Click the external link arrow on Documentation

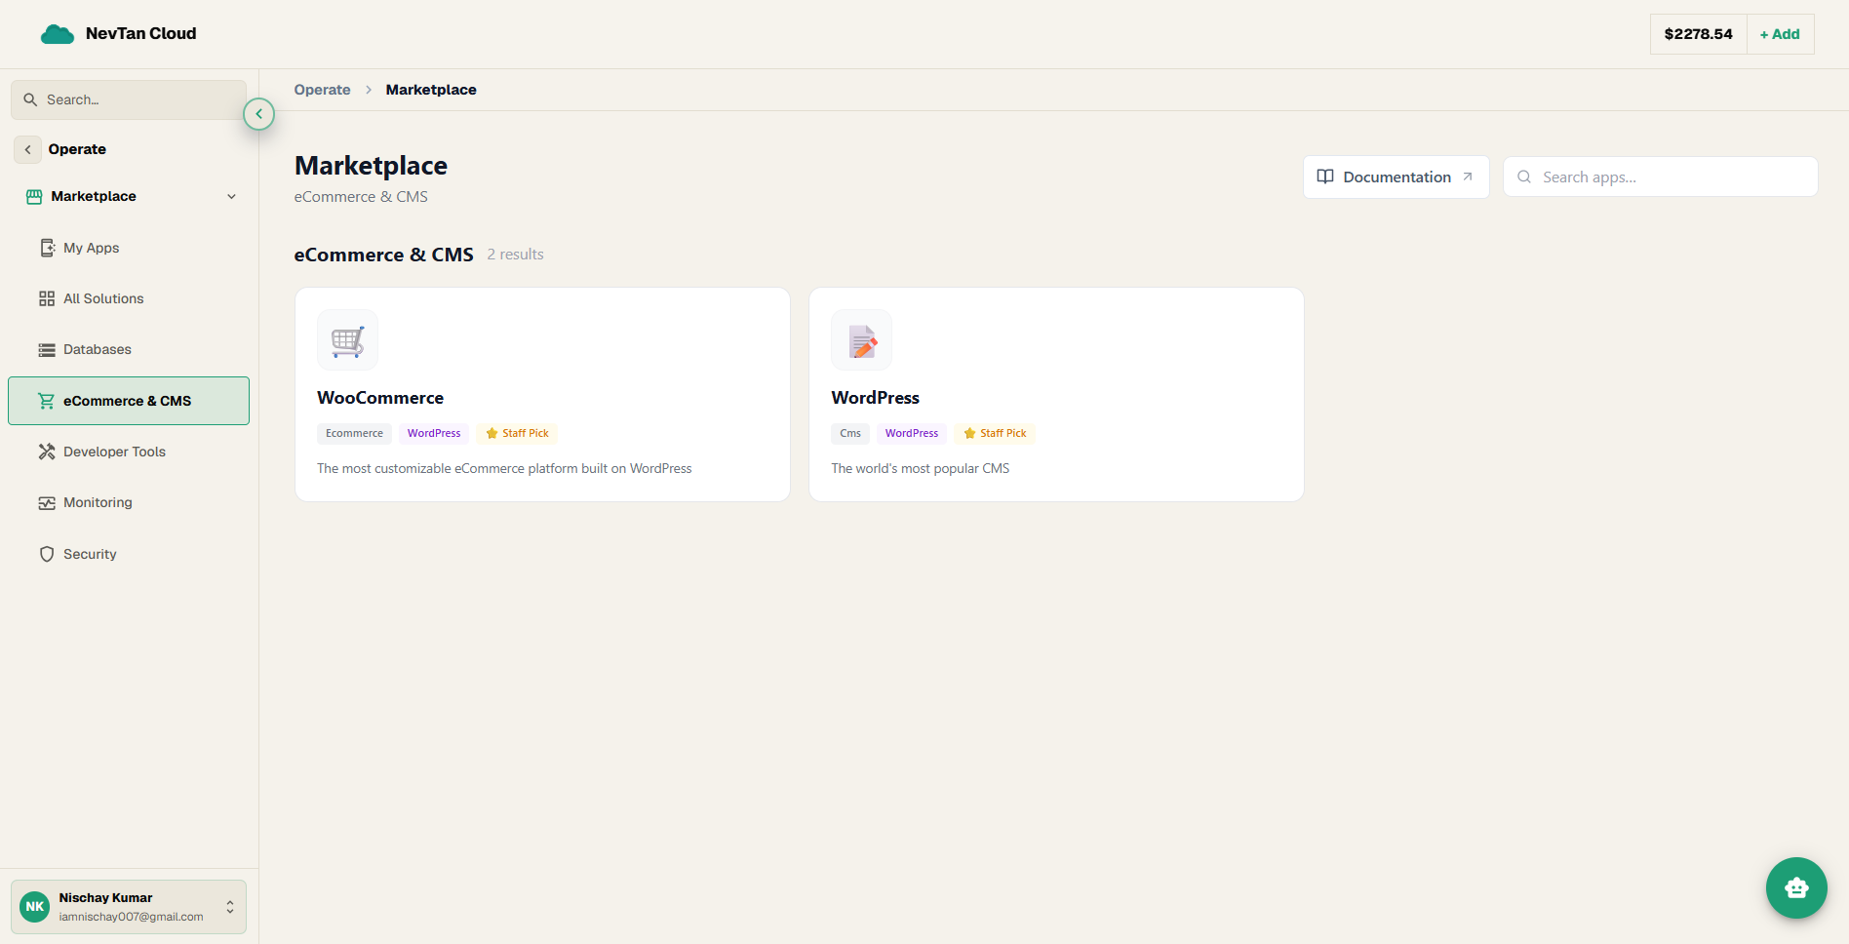click(1468, 177)
